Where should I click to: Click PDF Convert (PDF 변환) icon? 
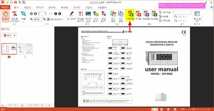pyautogui.click(x=113, y=17)
